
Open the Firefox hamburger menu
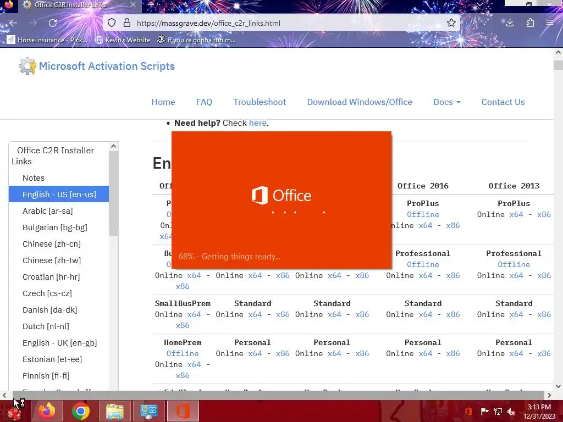(550, 23)
